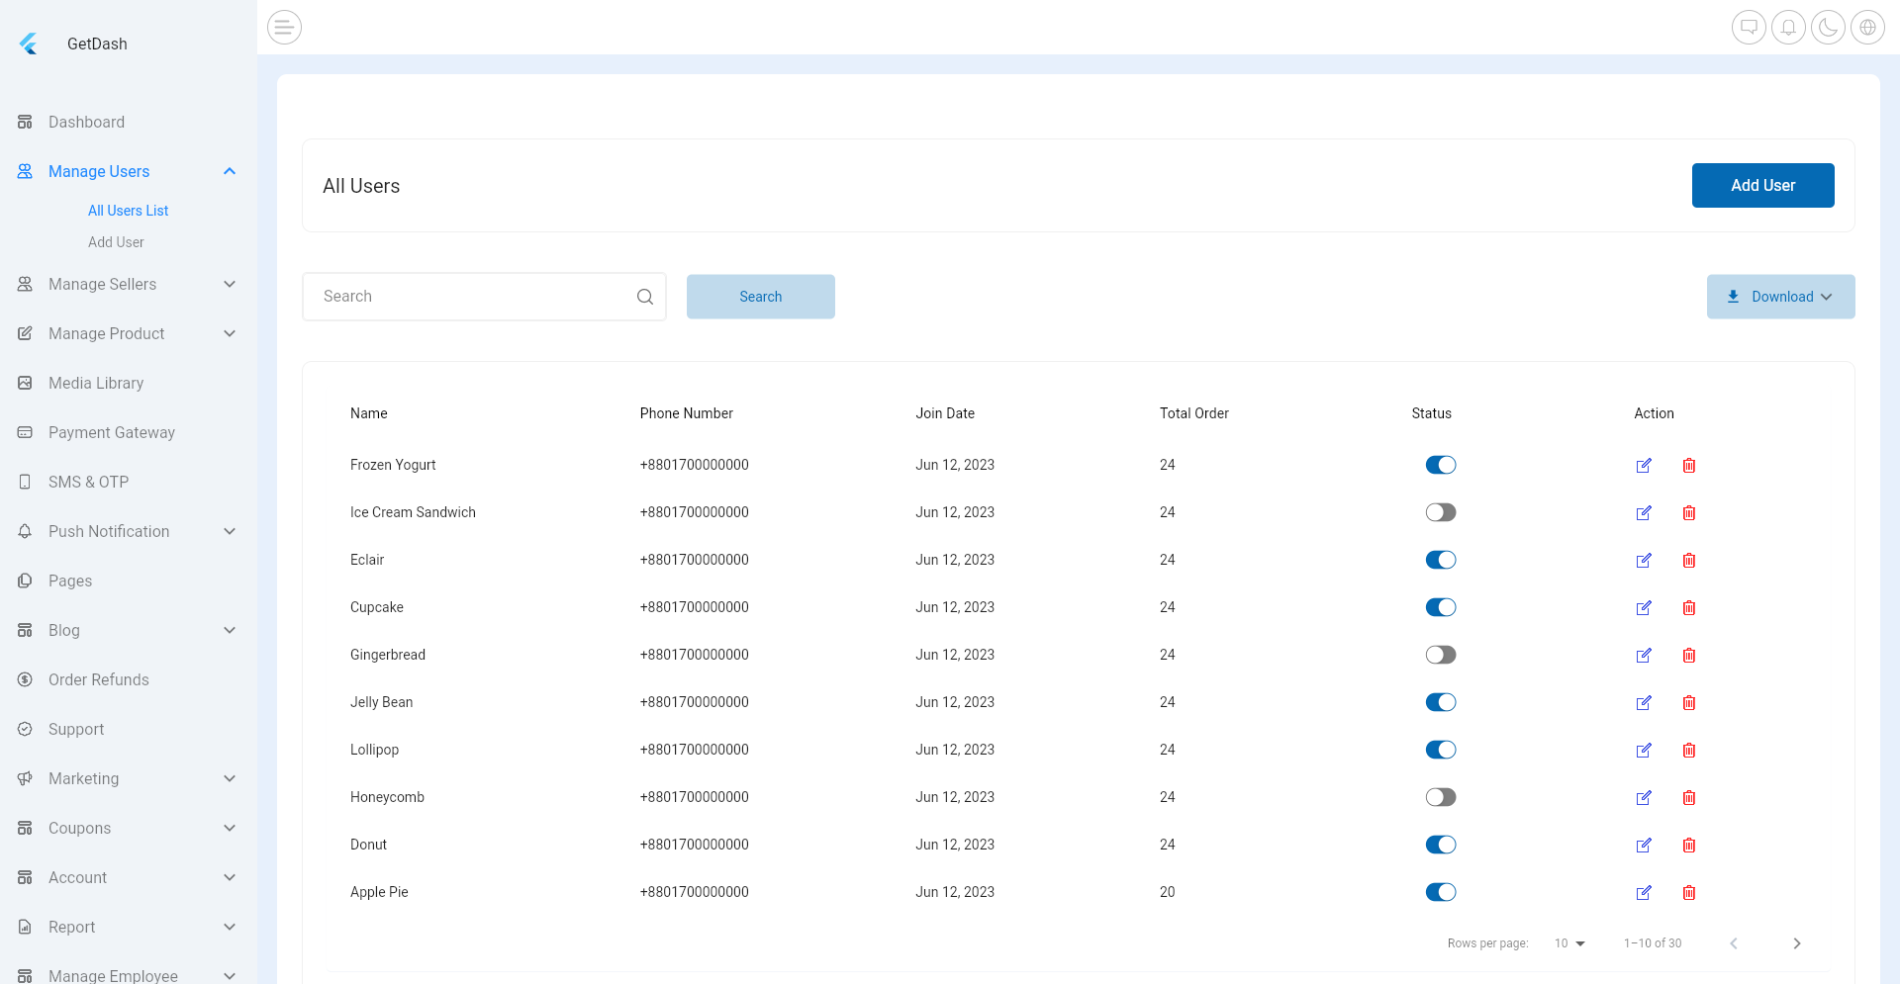Open the notifications bell
This screenshot has height=984, width=1900.
pyautogui.click(x=1788, y=27)
